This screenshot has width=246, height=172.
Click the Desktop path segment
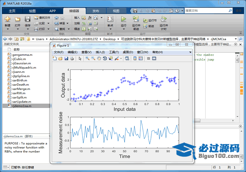[109, 39]
